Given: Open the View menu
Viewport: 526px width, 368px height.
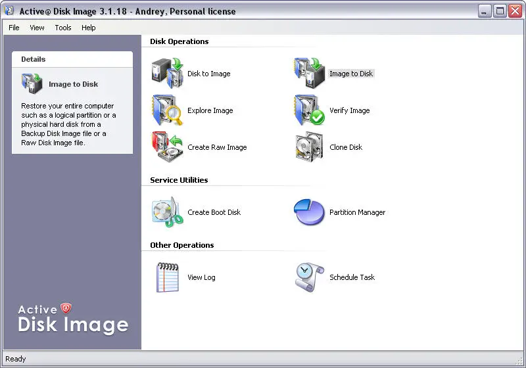Looking at the screenshot, I should [x=37, y=28].
